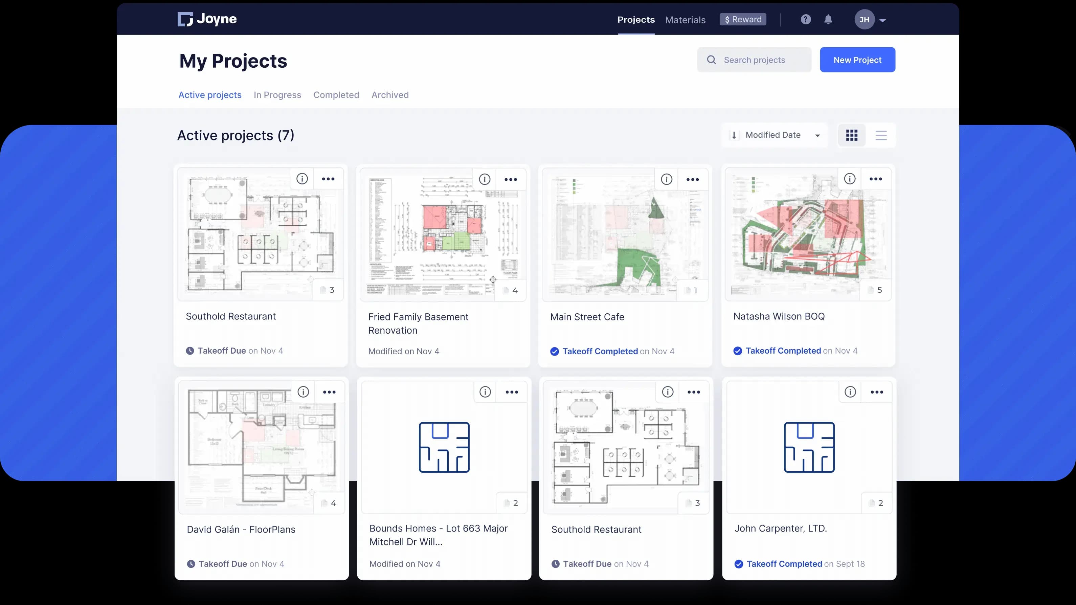The width and height of the screenshot is (1076, 605).
Task: Switch to list view layout
Action: (881, 135)
